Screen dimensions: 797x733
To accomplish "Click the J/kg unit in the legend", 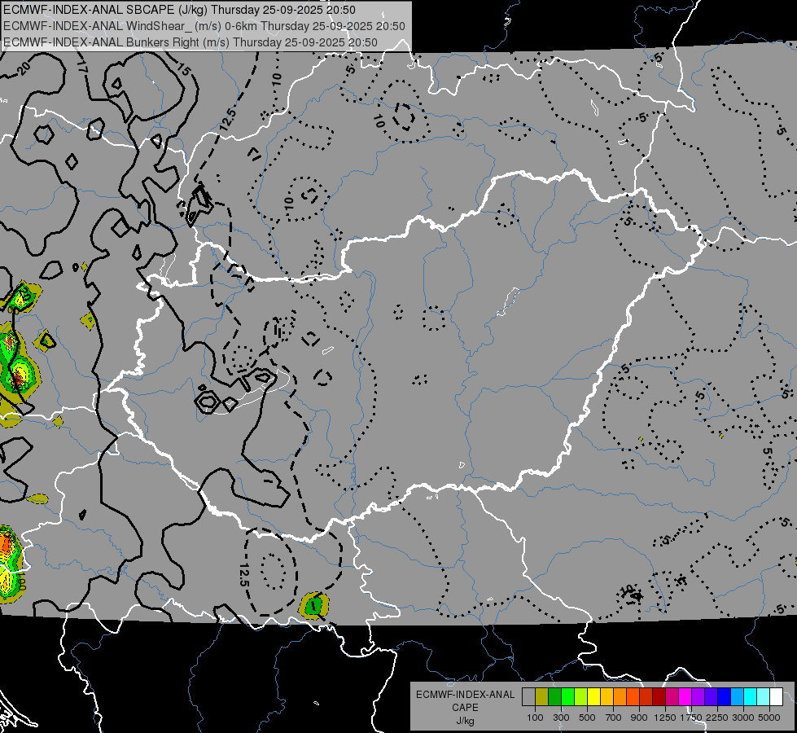I will tap(465, 722).
